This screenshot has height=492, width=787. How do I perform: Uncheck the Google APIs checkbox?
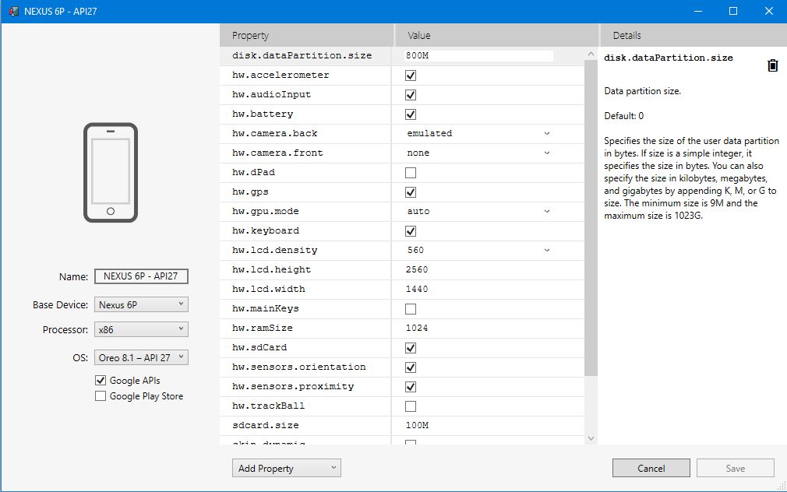[101, 380]
